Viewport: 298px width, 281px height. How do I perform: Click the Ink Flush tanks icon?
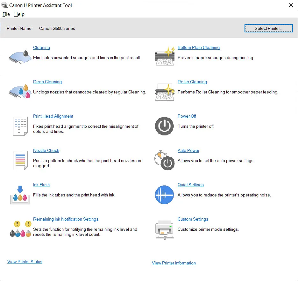[20, 195]
